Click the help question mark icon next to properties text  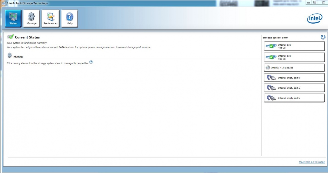tap(91, 62)
